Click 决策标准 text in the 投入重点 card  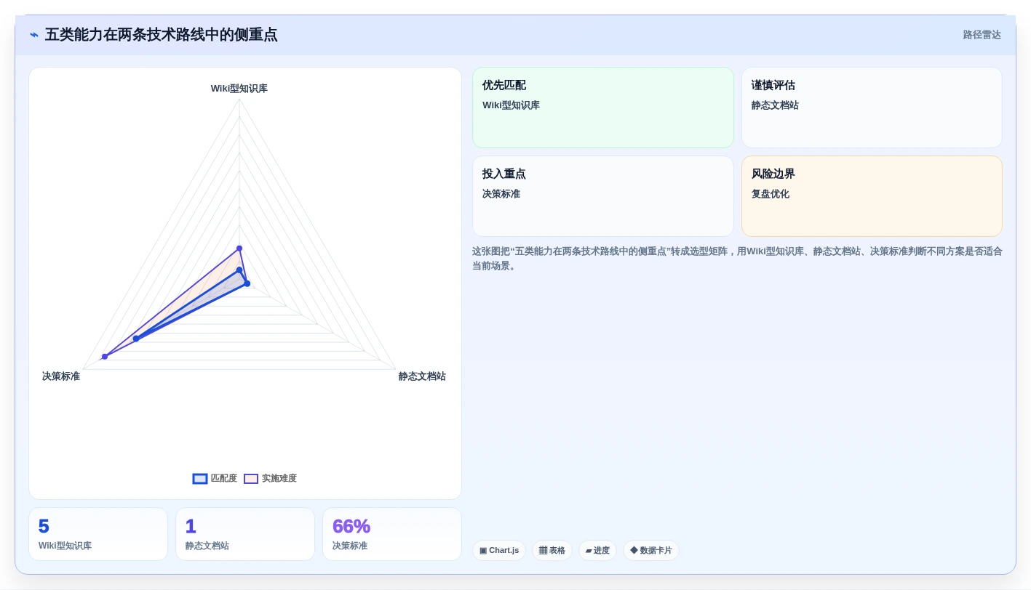click(x=501, y=194)
